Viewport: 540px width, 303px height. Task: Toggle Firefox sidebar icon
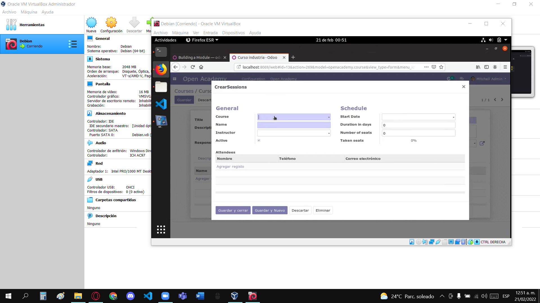coord(487,67)
